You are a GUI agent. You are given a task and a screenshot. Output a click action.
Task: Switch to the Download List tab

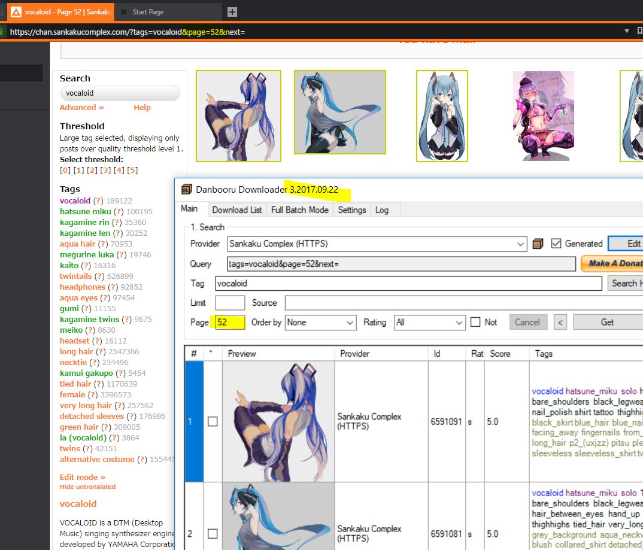[x=237, y=210]
